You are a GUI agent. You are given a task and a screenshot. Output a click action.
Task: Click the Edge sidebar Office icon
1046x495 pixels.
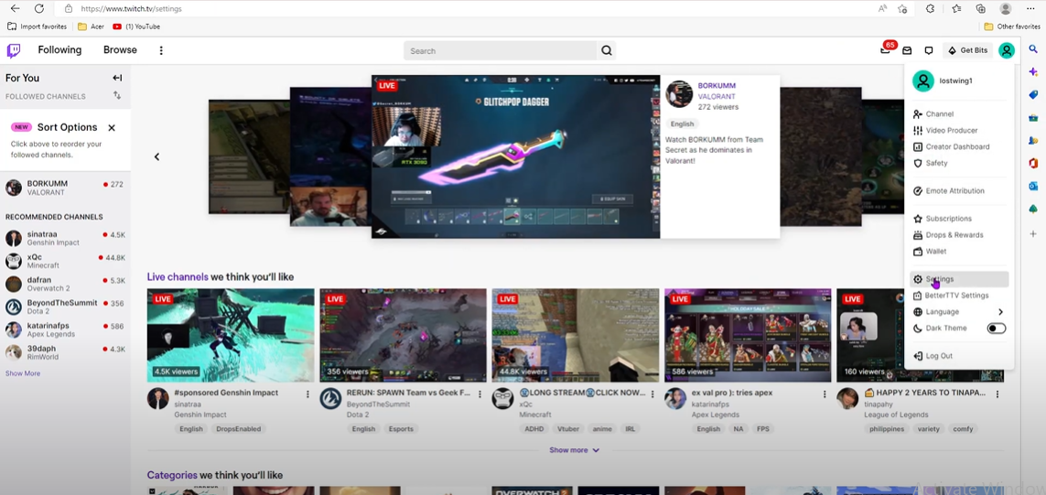(1033, 163)
